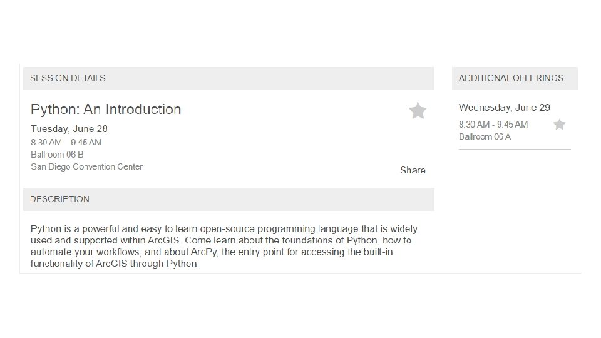Select the Ballroom 06 A location

coord(485,136)
